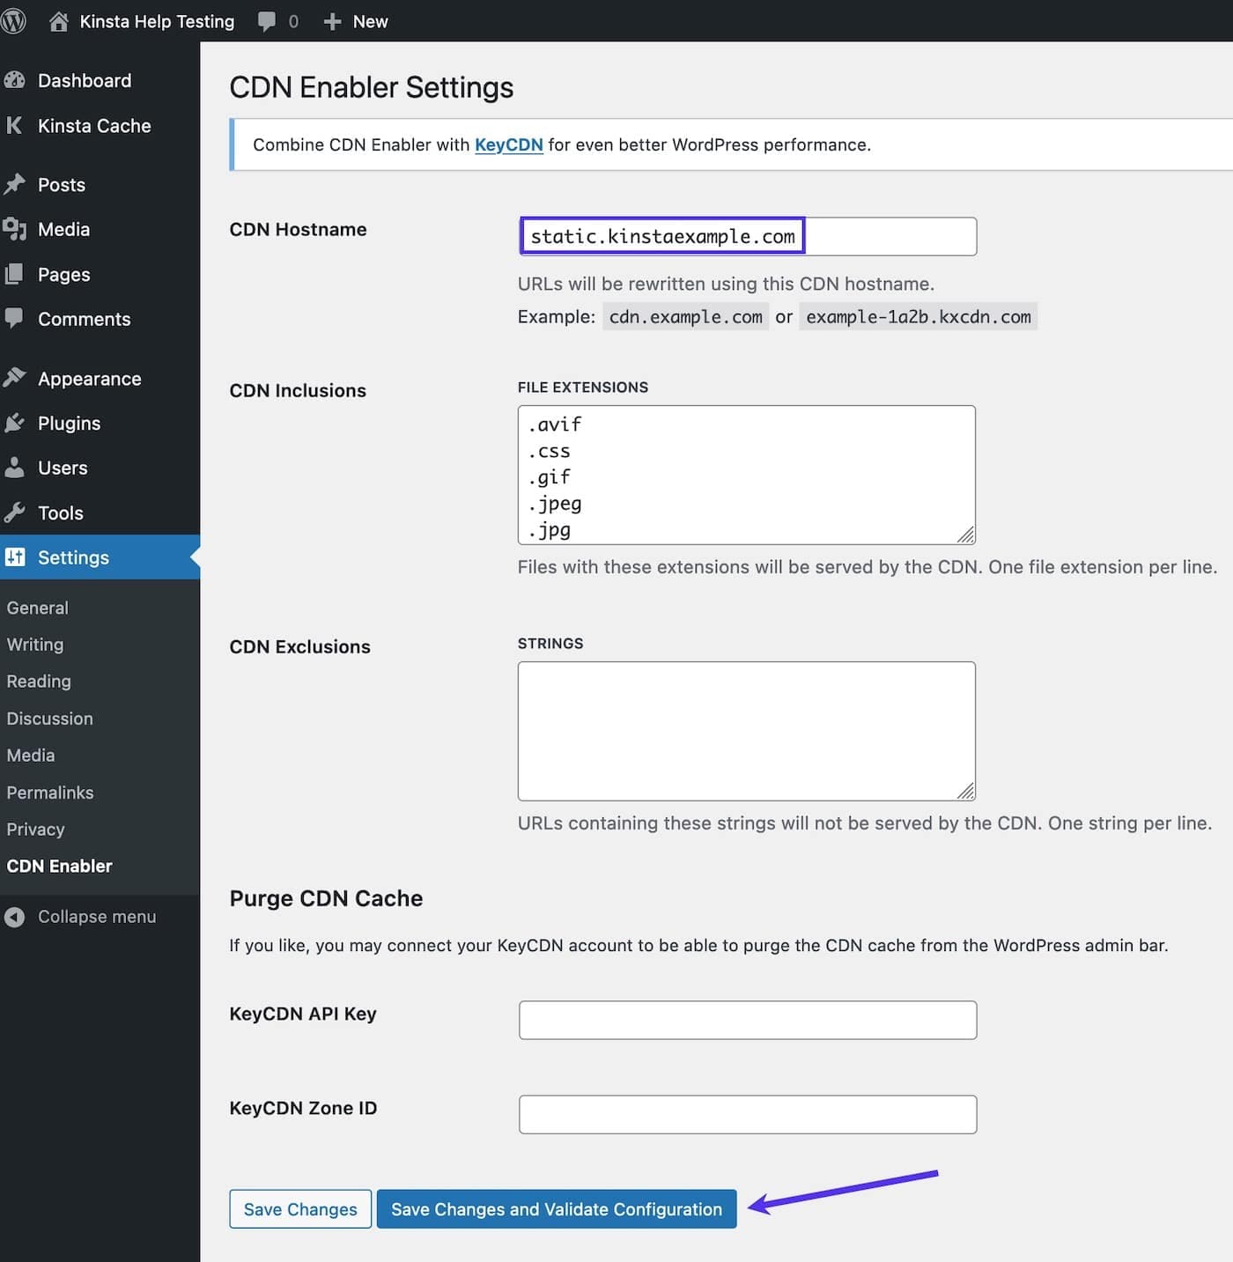Open Plugins via the plug icon
The width and height of the screenshot is (1233, 1262).
15,423
